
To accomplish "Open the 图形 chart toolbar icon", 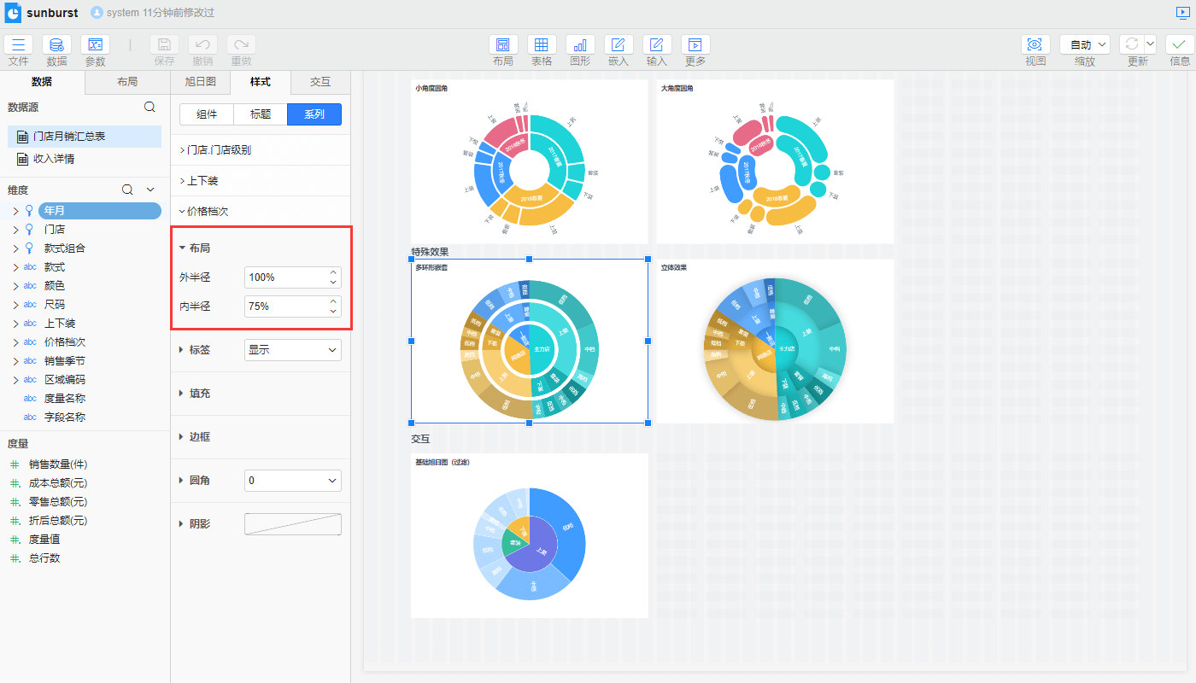I will [580, 45].
